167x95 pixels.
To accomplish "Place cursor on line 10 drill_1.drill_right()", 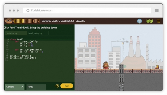I will pyautogui.click(x=23, y=58).
